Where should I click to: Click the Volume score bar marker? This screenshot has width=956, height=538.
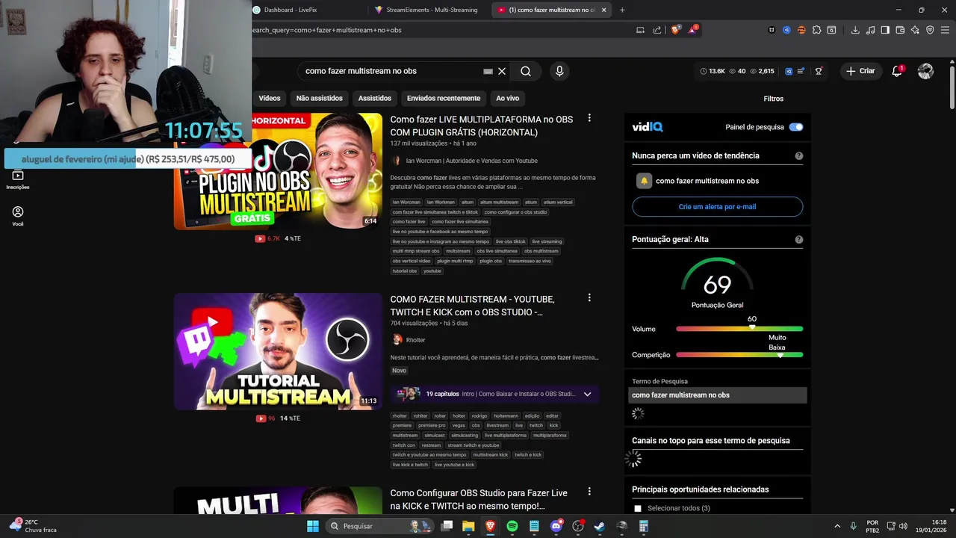[752, 327]
